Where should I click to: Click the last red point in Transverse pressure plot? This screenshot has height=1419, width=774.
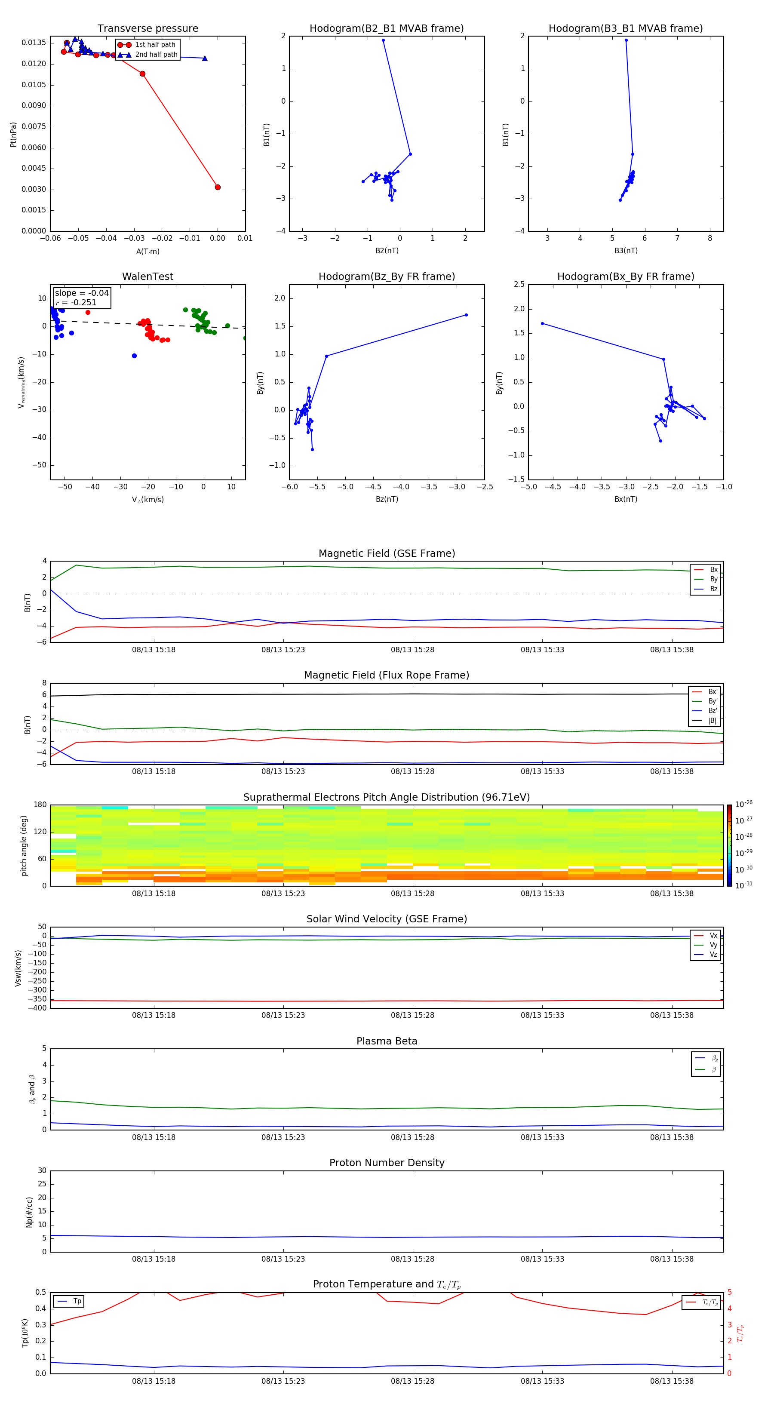pos(218,187)
